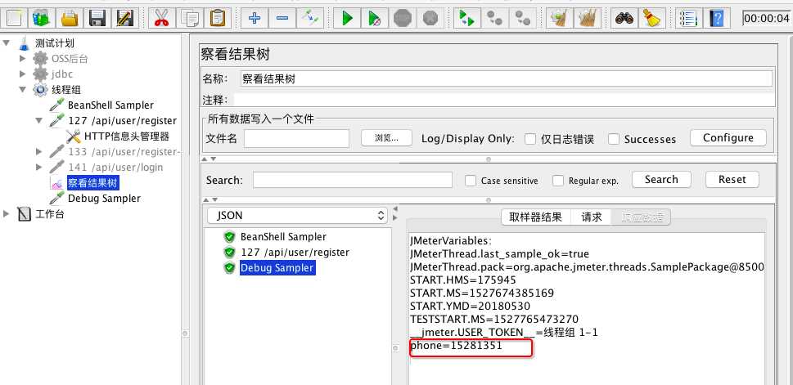Click the Add plus icon in toolbar
Viewport: 793px width, 385px height.
tap(255, 17)
